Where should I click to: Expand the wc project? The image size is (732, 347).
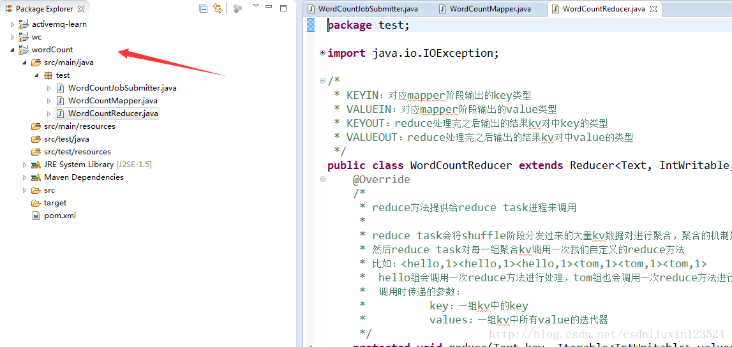pyautogui.click(x=13, y=37)
